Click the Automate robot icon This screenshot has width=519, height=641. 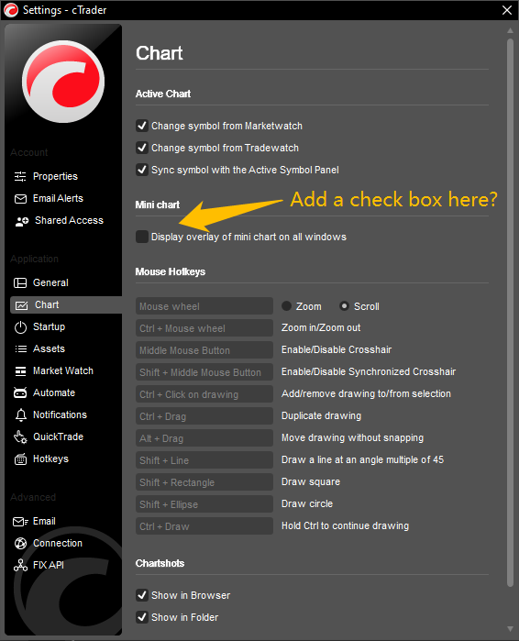20,392
